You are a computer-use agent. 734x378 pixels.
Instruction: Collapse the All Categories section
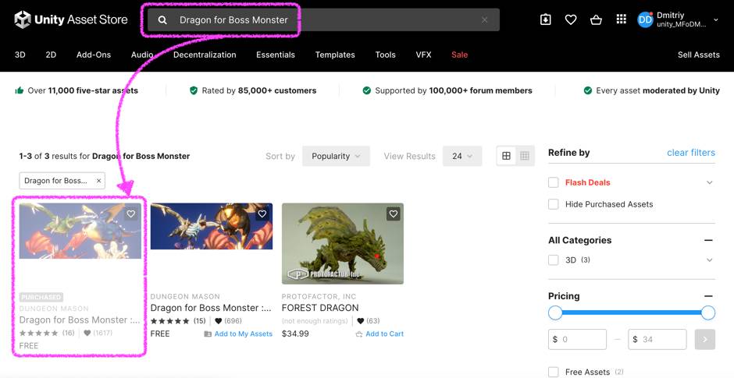708,241
